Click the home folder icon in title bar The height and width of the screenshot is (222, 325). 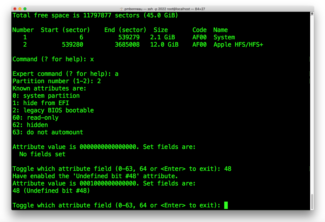click(x=121, y=9)
